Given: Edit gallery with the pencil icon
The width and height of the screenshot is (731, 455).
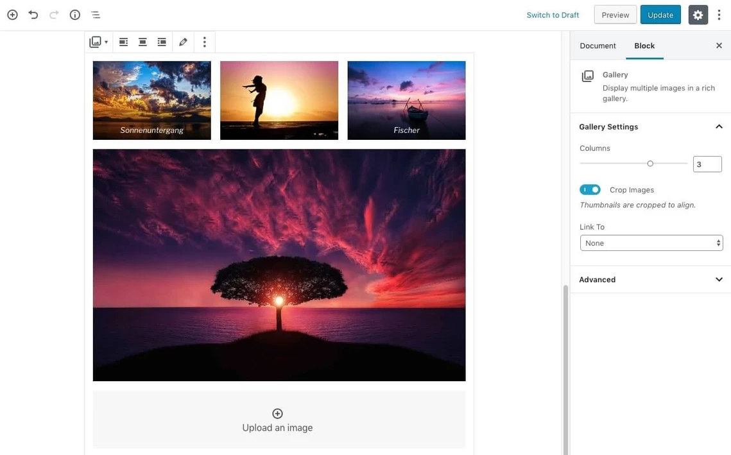Looking at the screenshot, I should click(183, 42).
